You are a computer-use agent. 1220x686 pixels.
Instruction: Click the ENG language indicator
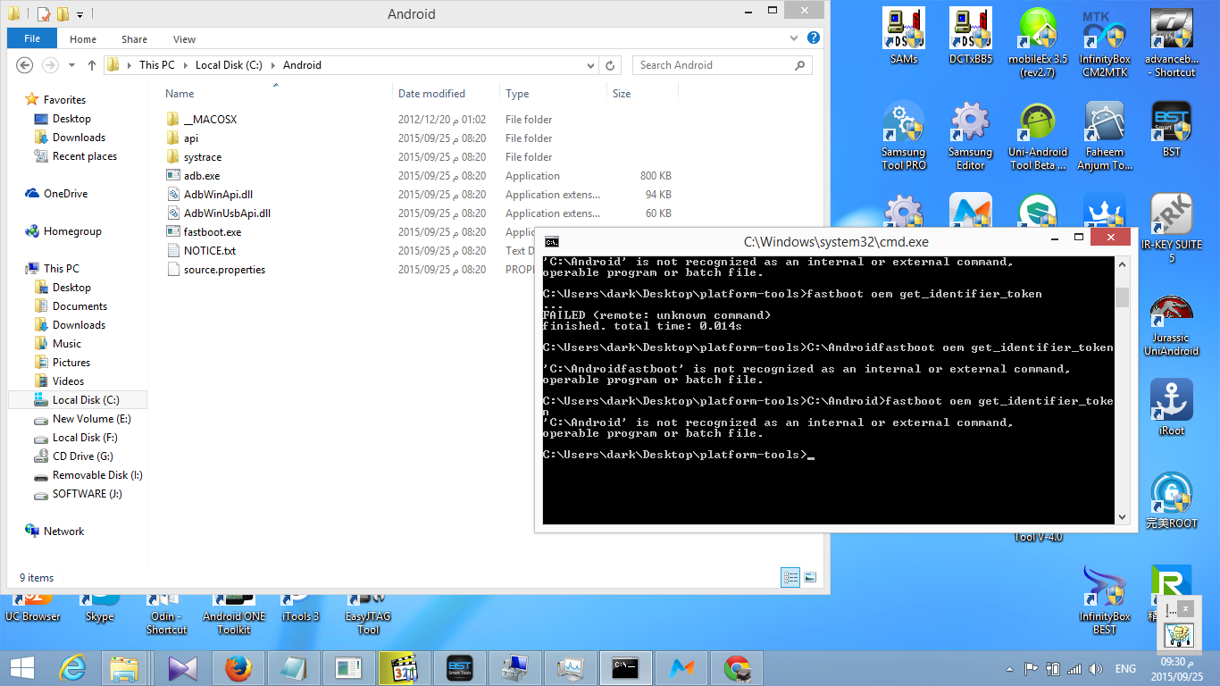tap(1125, 668)
